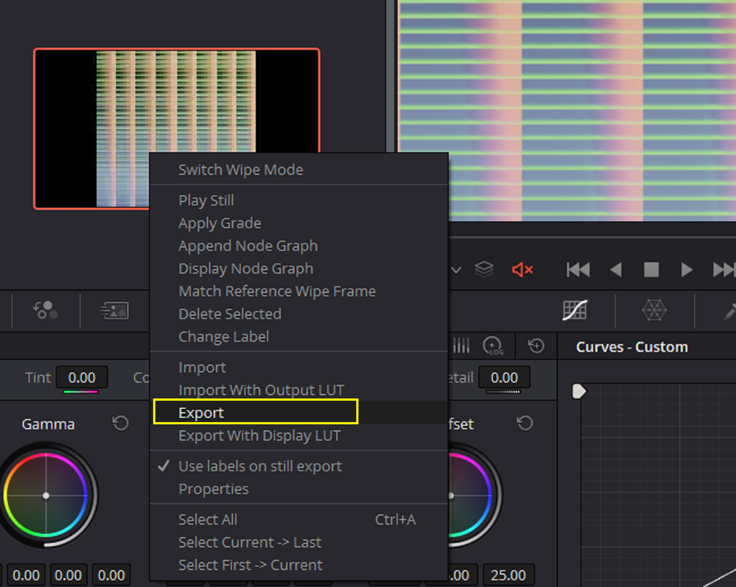
Task: Toggle the red muted audio icon
Action: click(x=522, y=270)
